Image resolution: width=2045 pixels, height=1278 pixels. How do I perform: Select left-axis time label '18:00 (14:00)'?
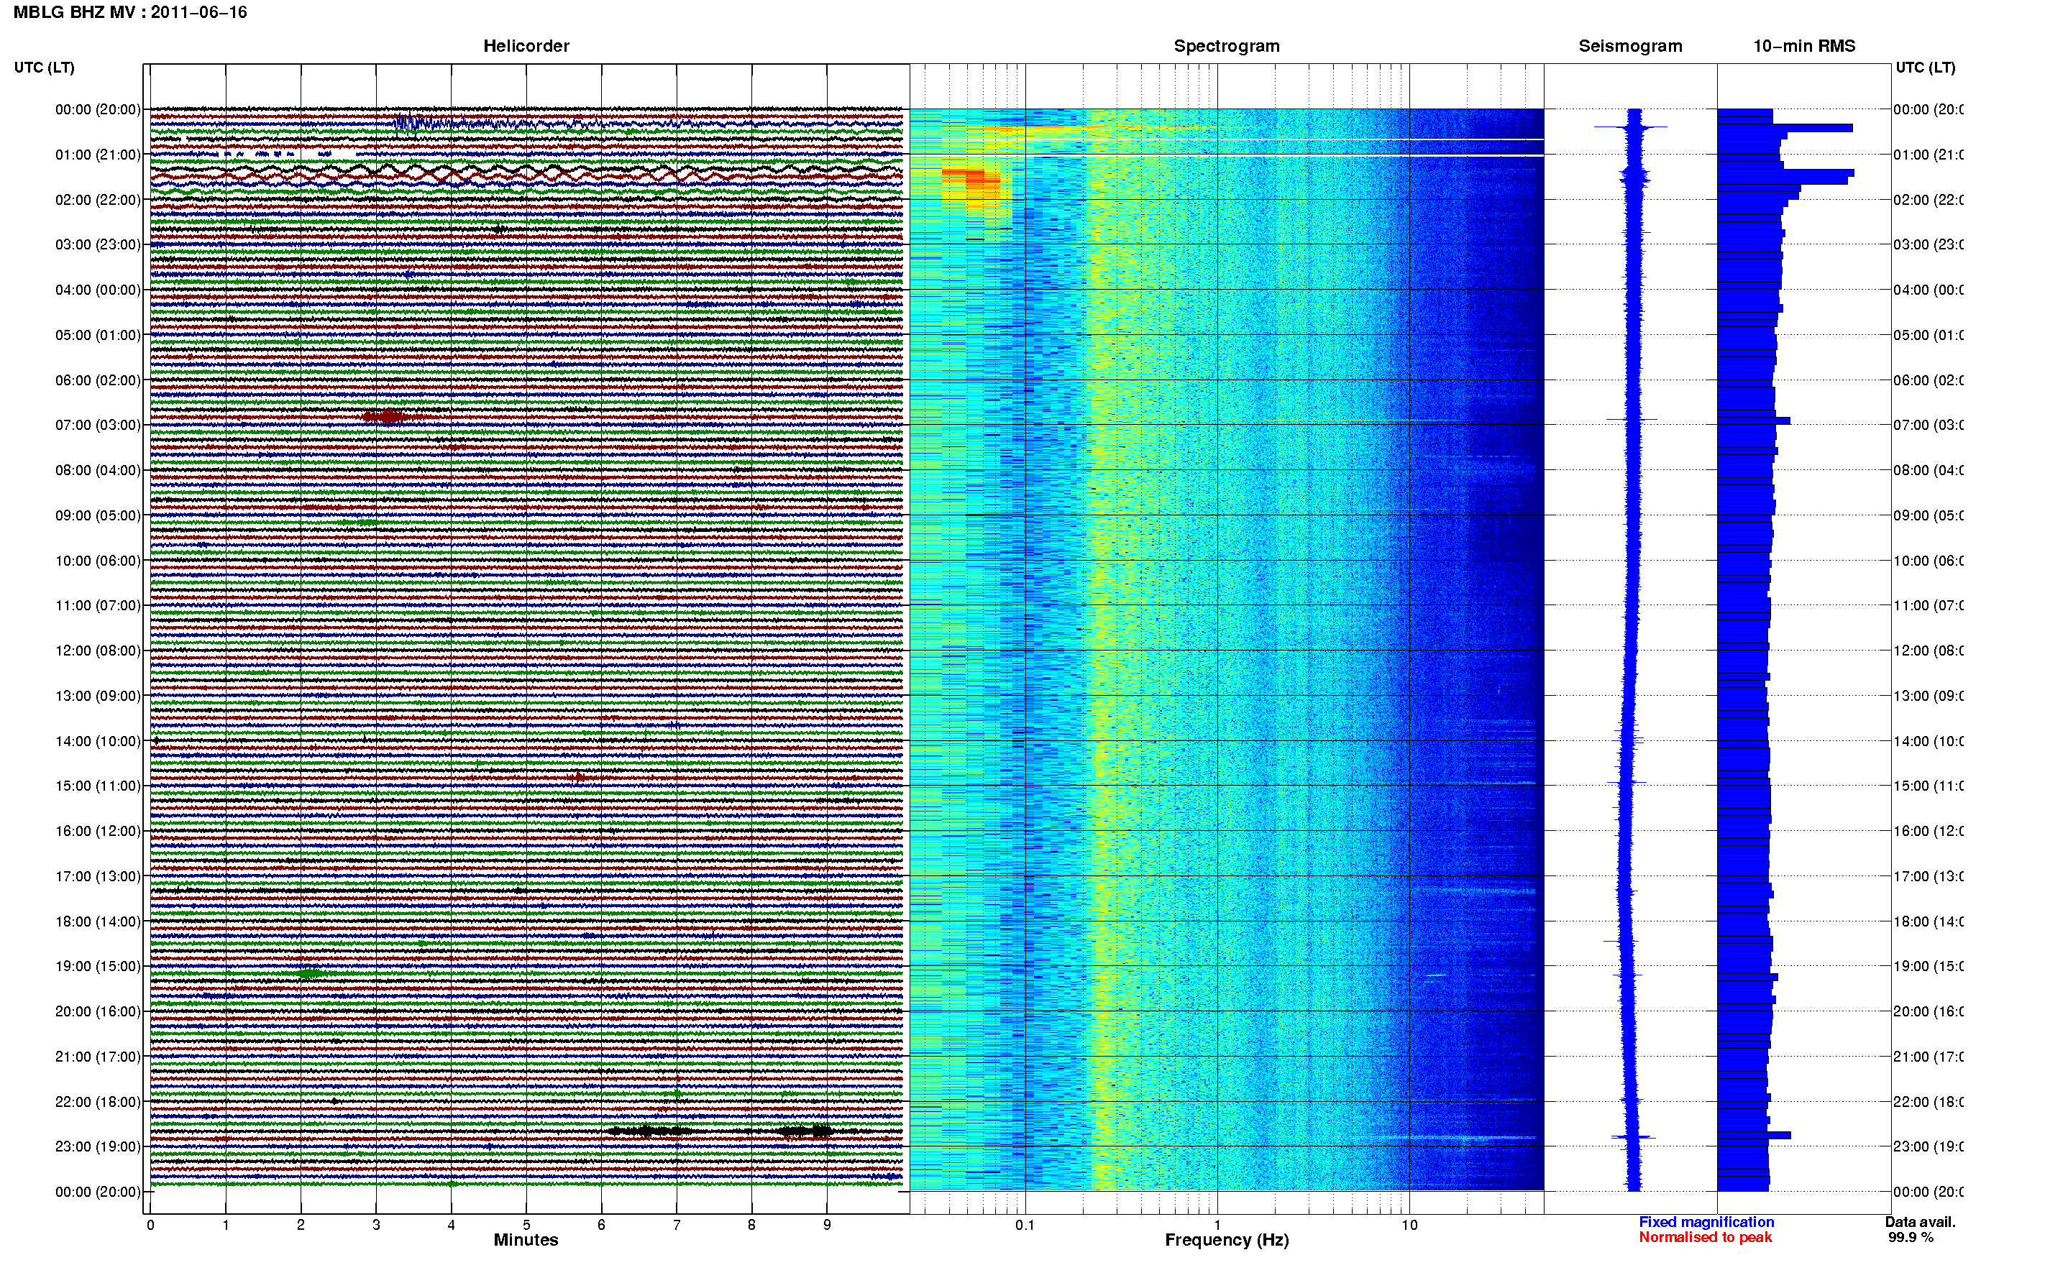[x=98, y=921]
